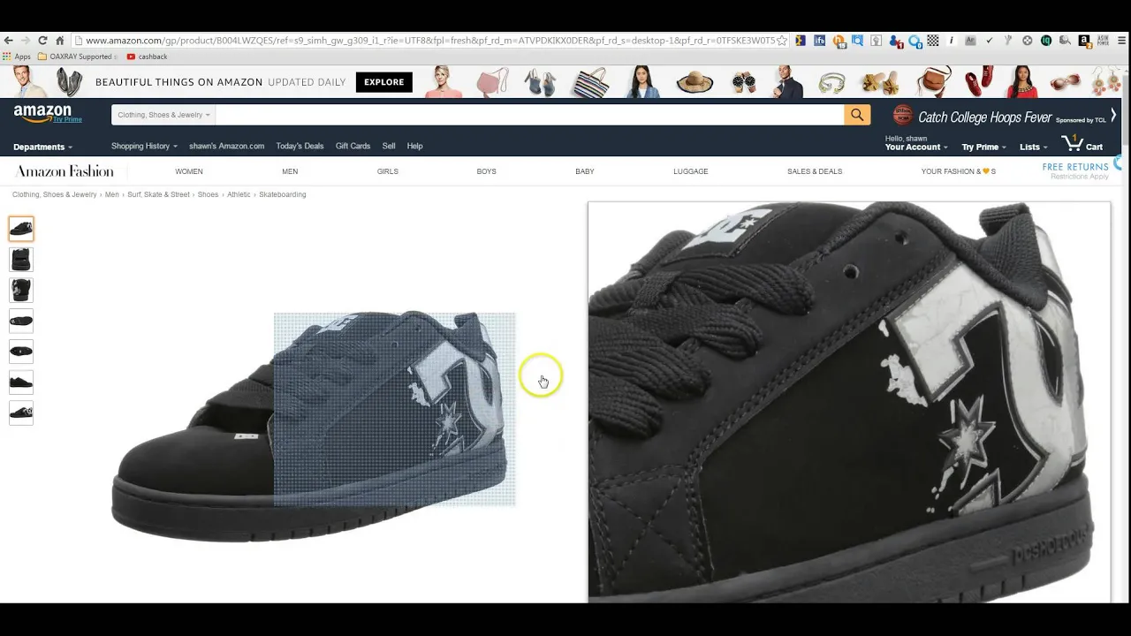Open the ASIN Power extension
The width and height of the screenshot is (1131, 636).
1103,41
